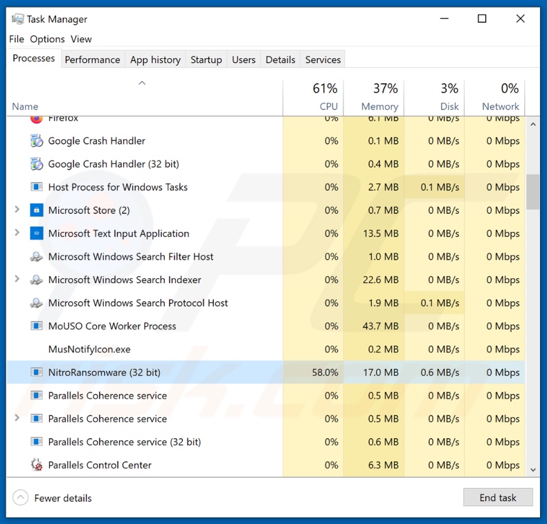Select the MusNotifyIcon.exe process row

pos(266,349)
